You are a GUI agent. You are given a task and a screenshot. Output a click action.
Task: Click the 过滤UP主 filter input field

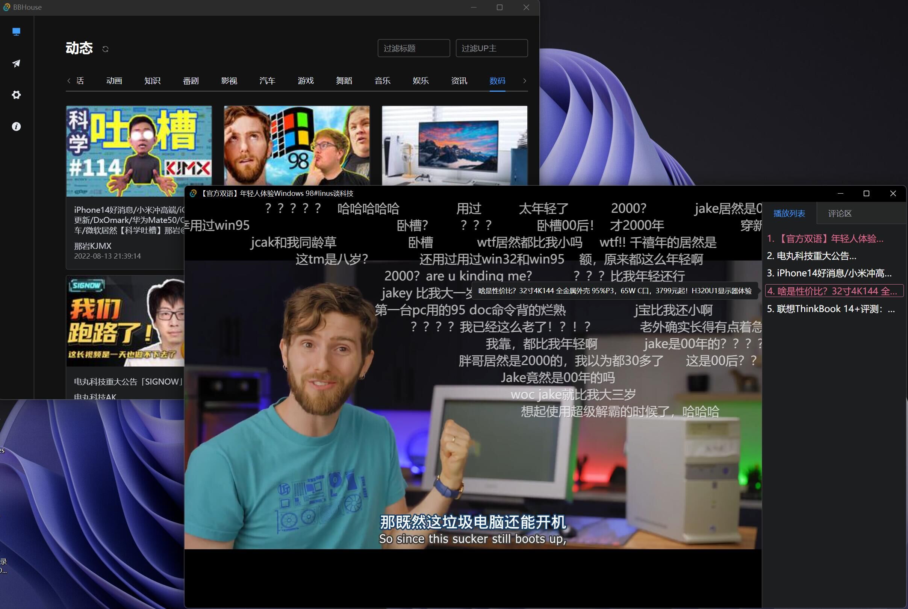pyautogui.click(x=491, y=48)
